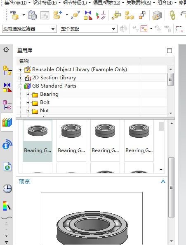The height and width of the screenshot is (245, 186).
Task: Click the red framed crosshair filter icon
Action: point(144,29)
